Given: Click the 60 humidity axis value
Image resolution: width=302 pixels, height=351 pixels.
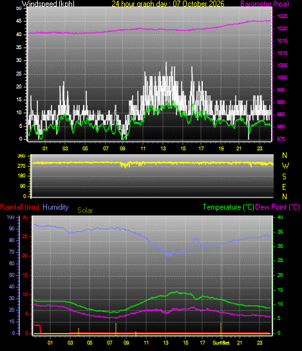Looking at the screenshot, I should [x=12, y=263].
